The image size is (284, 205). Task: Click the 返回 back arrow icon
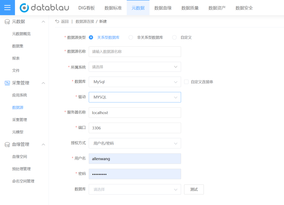point(57,21)
